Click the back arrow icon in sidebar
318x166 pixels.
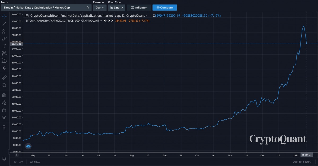(x=4, y=68)
